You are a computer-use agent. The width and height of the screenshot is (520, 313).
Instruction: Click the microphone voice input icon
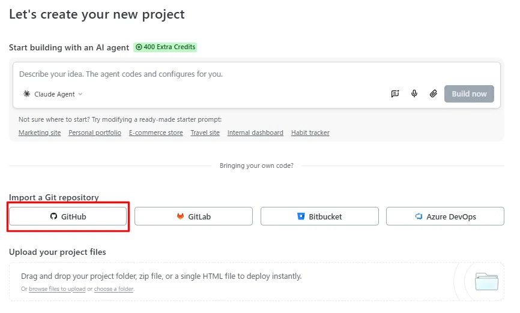[x=414, y=94]
